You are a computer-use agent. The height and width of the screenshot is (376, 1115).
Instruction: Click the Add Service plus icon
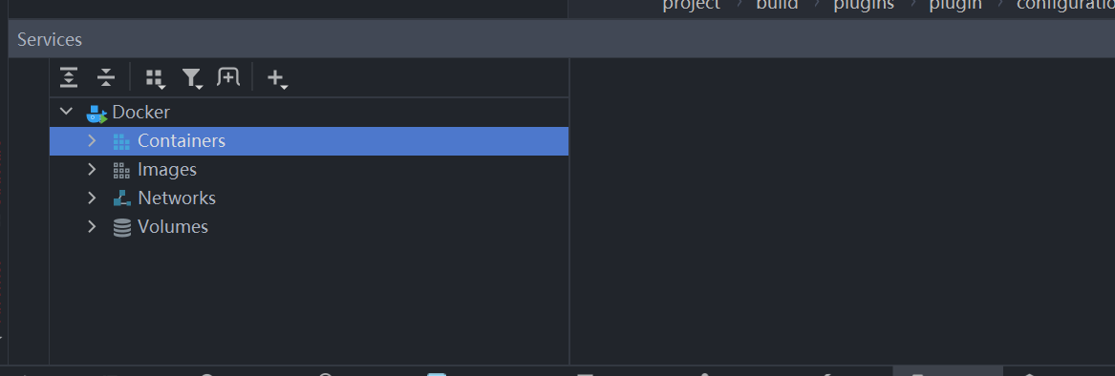(x=277, y=78)
